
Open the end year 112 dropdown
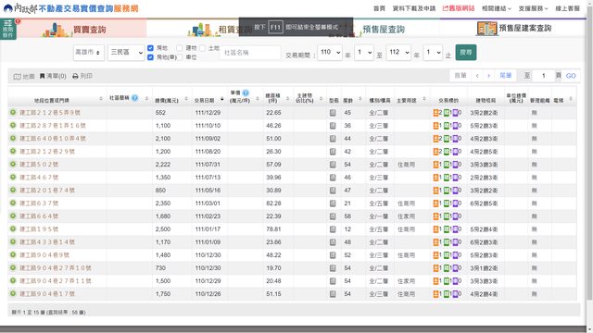(398, 52)
